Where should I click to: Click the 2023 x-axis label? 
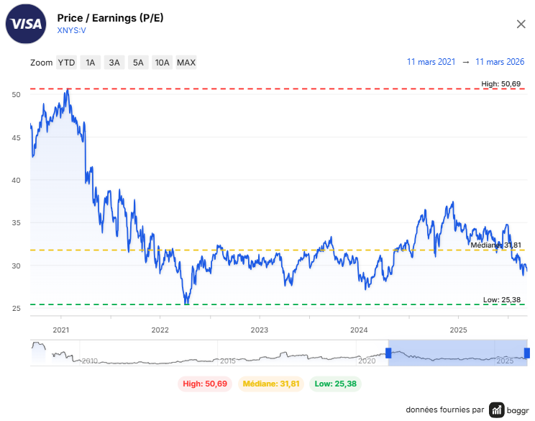[260, 330]
